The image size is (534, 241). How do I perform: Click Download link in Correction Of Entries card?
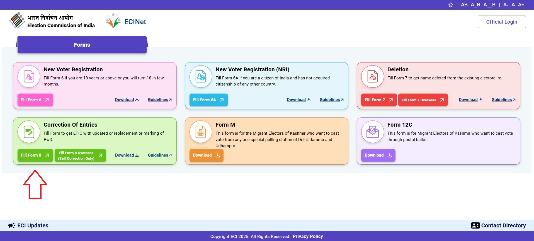point(127,155)
